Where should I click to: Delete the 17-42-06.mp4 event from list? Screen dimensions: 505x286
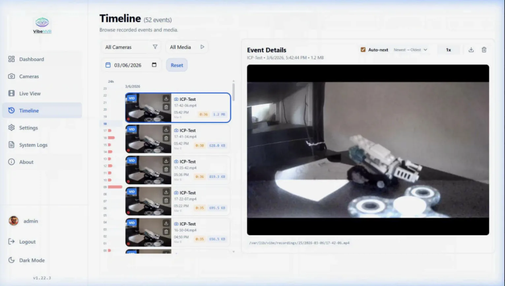[166, 107]
